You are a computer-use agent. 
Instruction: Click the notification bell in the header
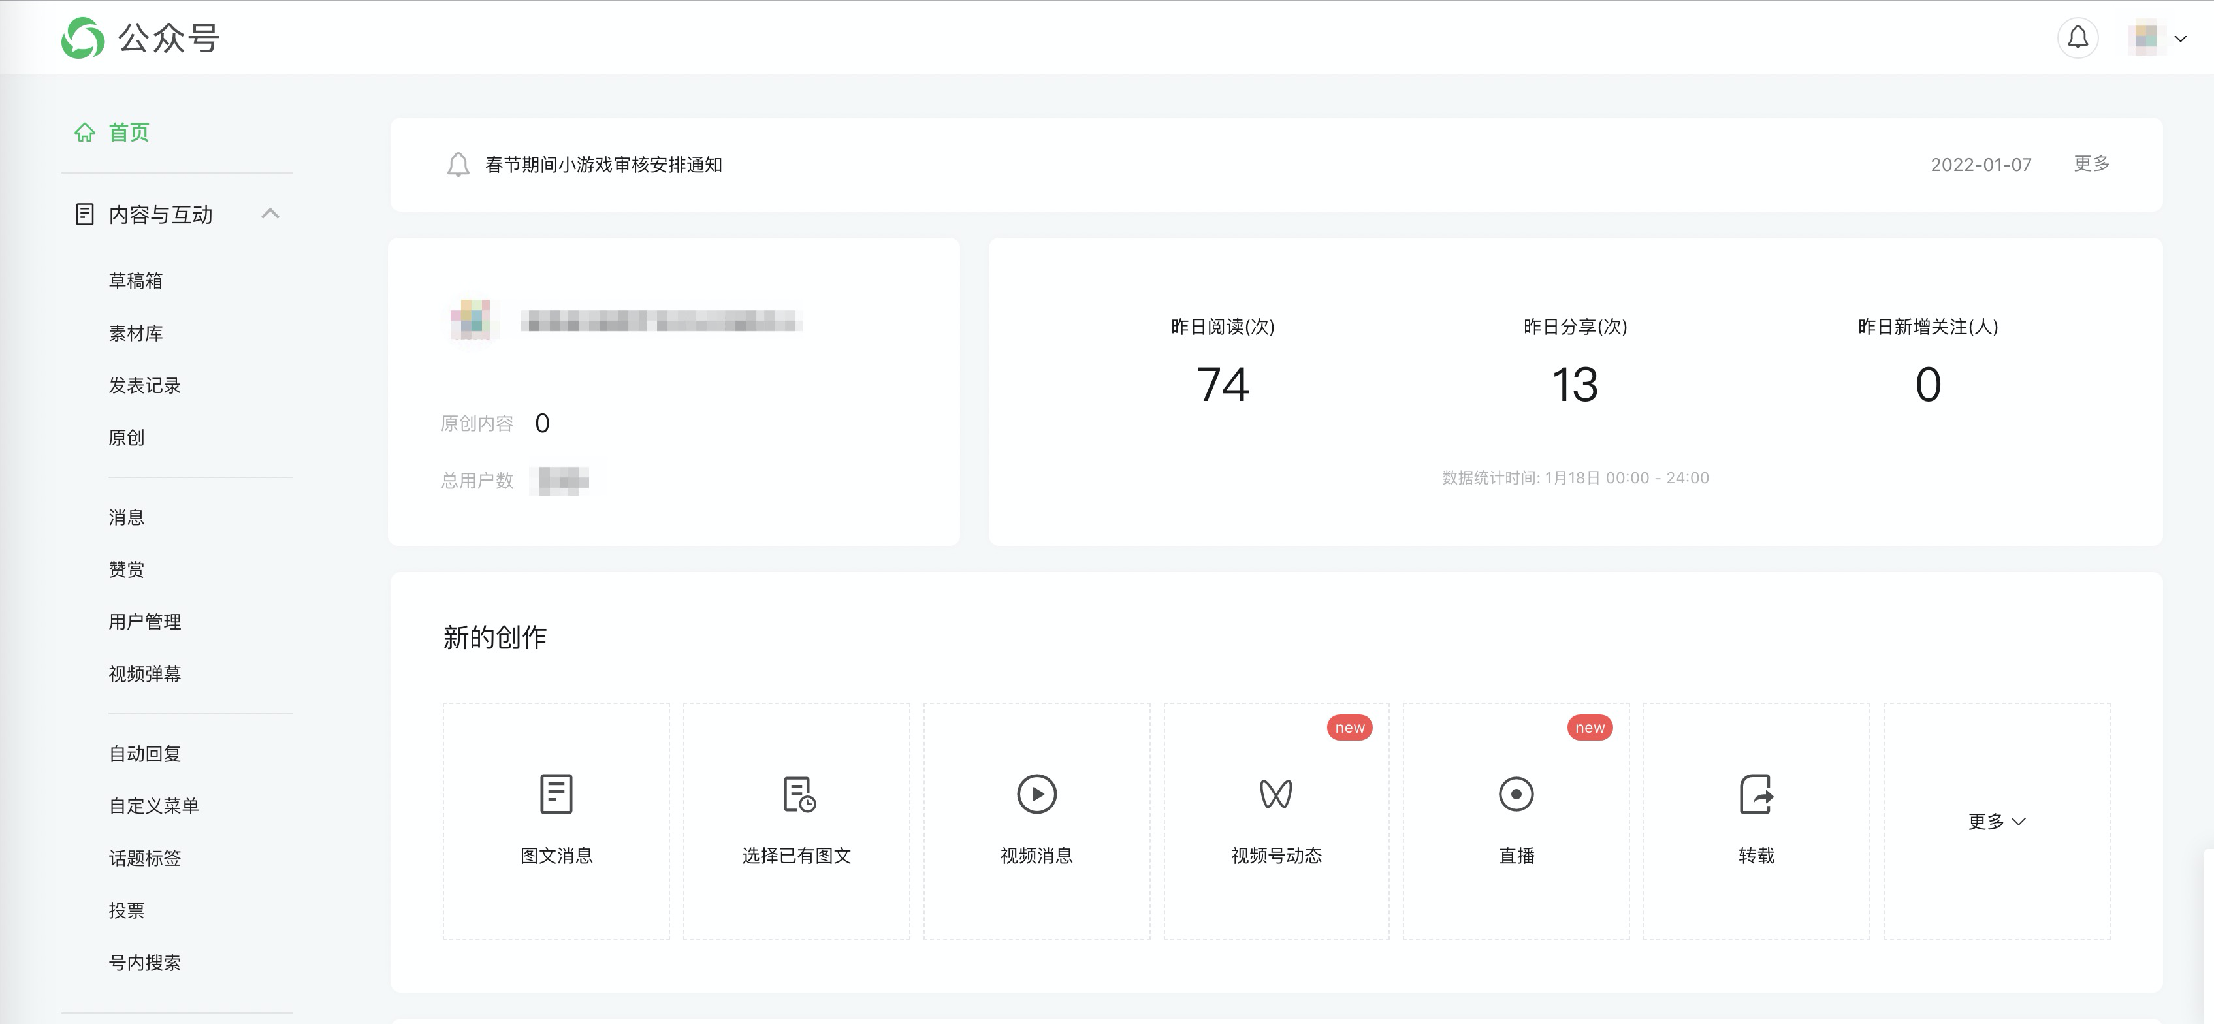2078,38
